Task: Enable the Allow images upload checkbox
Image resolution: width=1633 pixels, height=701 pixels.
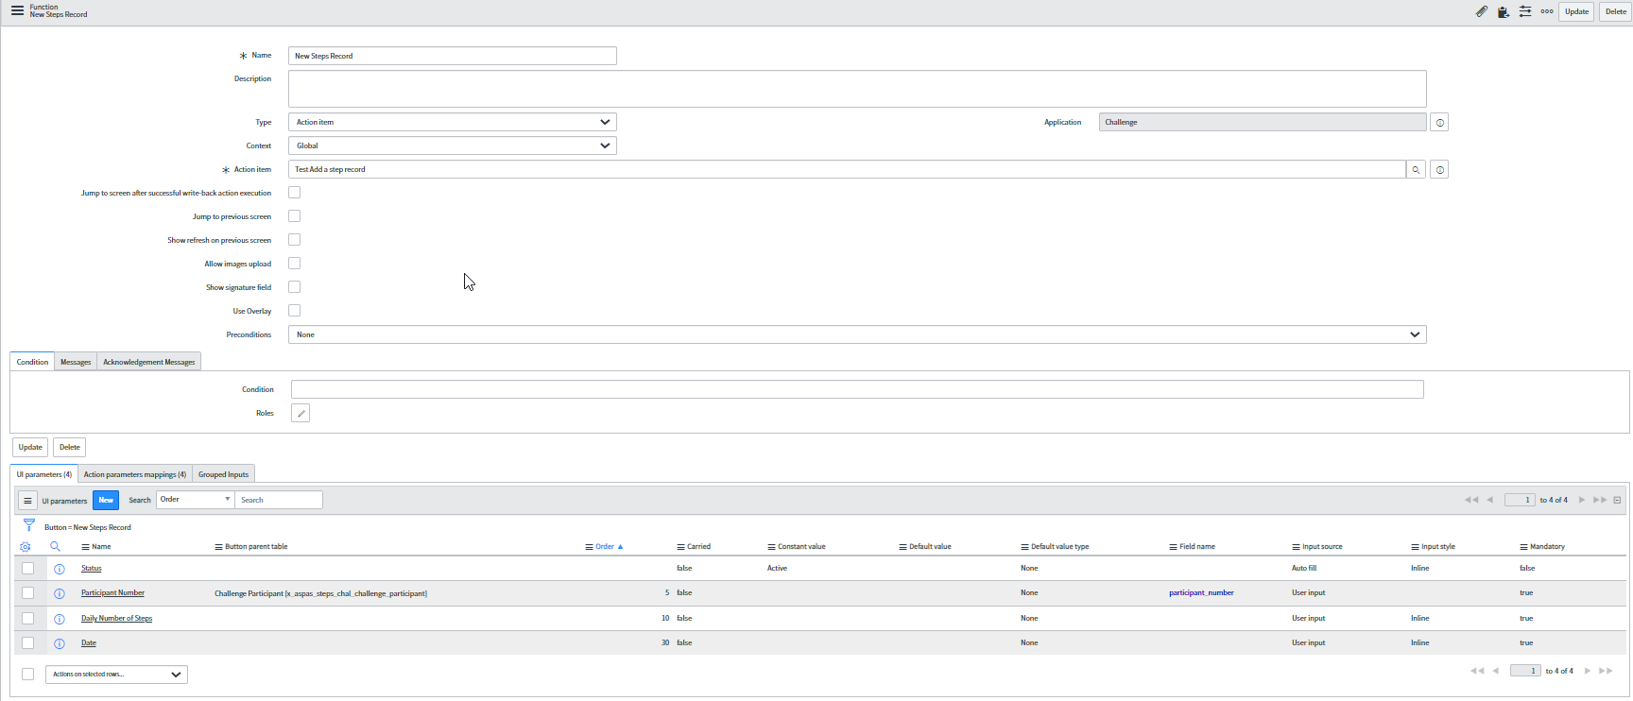Action: click(295, 264)
